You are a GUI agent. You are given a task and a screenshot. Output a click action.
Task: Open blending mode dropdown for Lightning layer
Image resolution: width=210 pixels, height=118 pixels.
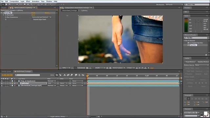52,83
